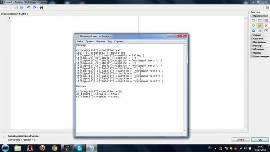
Task: Click the dark S app taskbar button
Action: tap(67, 148)
